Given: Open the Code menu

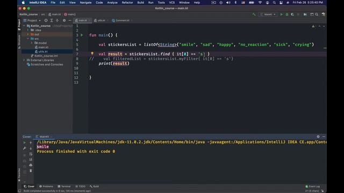Looking at the screenshot, I should [x=99, y=3].
